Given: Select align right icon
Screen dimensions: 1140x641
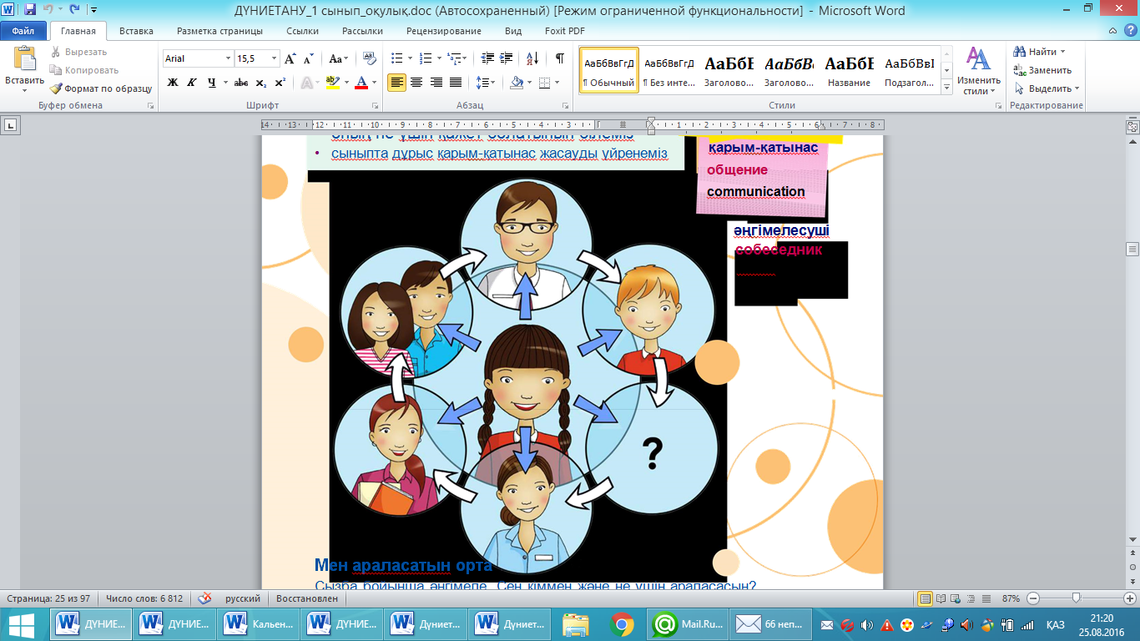Looking at the screenshot, I should click(436, 82).
